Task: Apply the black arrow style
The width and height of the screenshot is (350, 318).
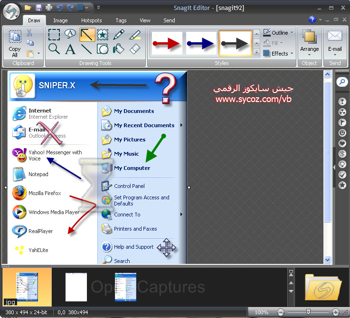Action: 236,44
